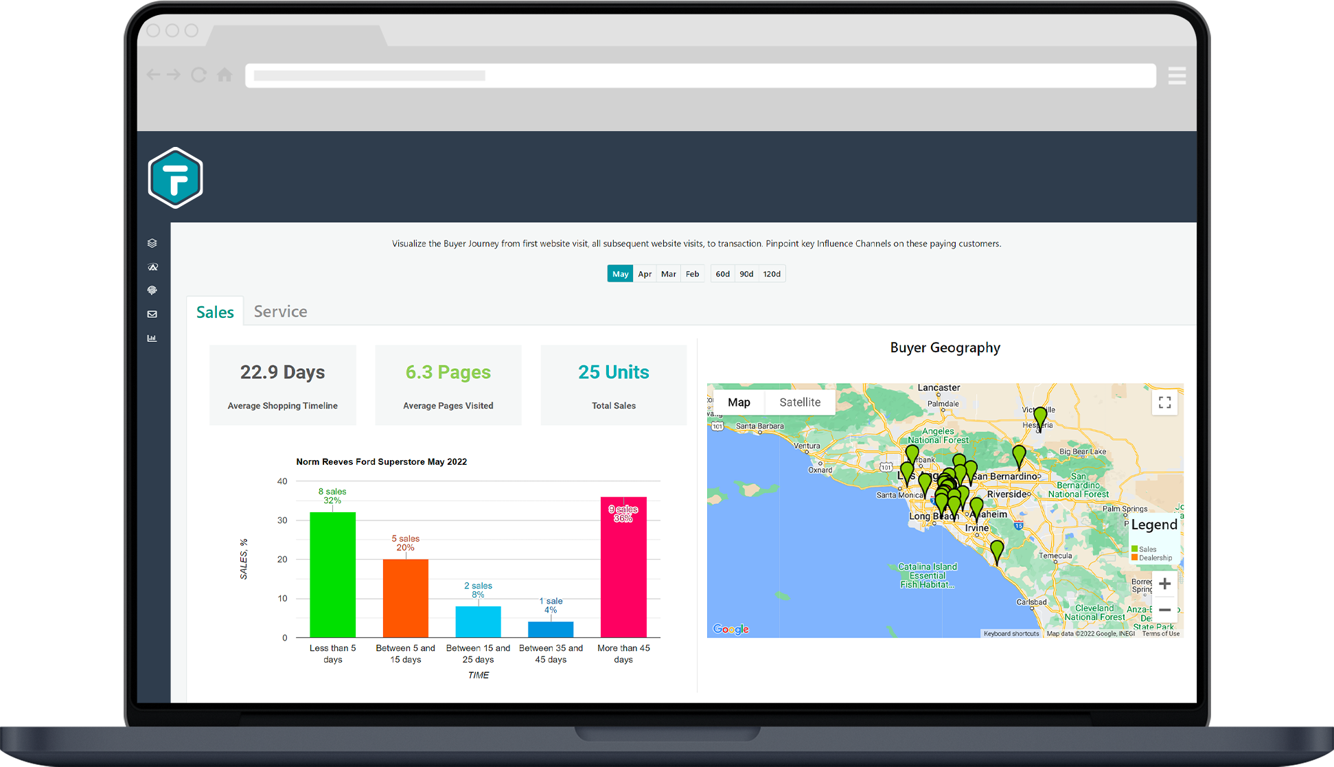
Task: Click the '8 sales 32%' bar label
Action: [x=332, y=496]
